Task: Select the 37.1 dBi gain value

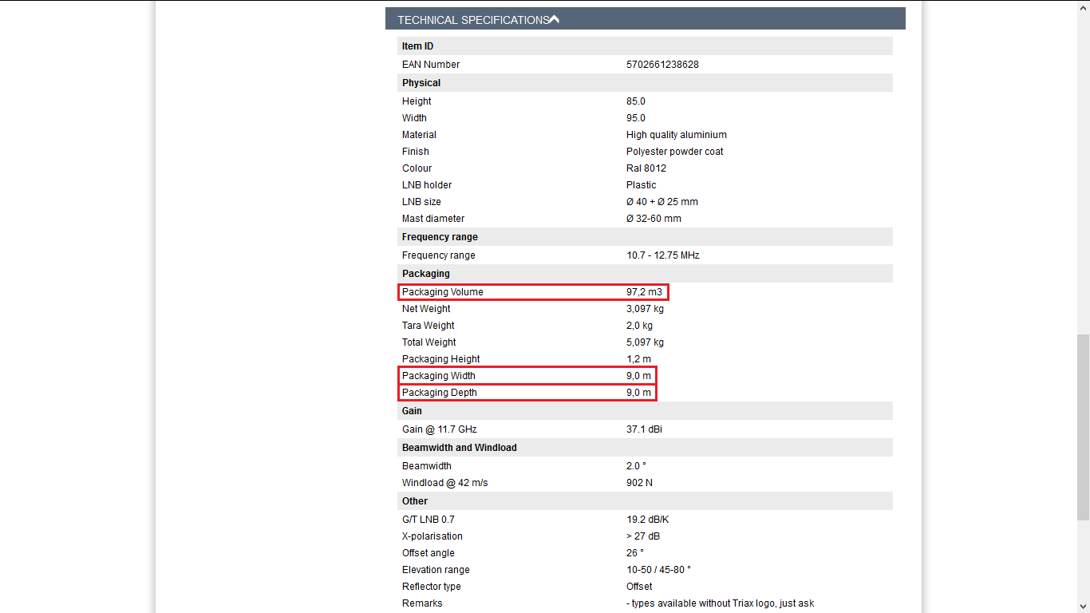Action: coord(644,429)
